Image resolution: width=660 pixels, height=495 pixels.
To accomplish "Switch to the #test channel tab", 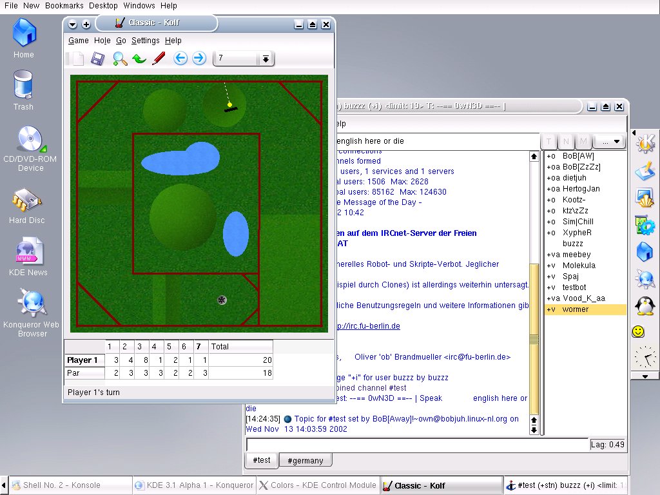I will click(x=262, y=460).
